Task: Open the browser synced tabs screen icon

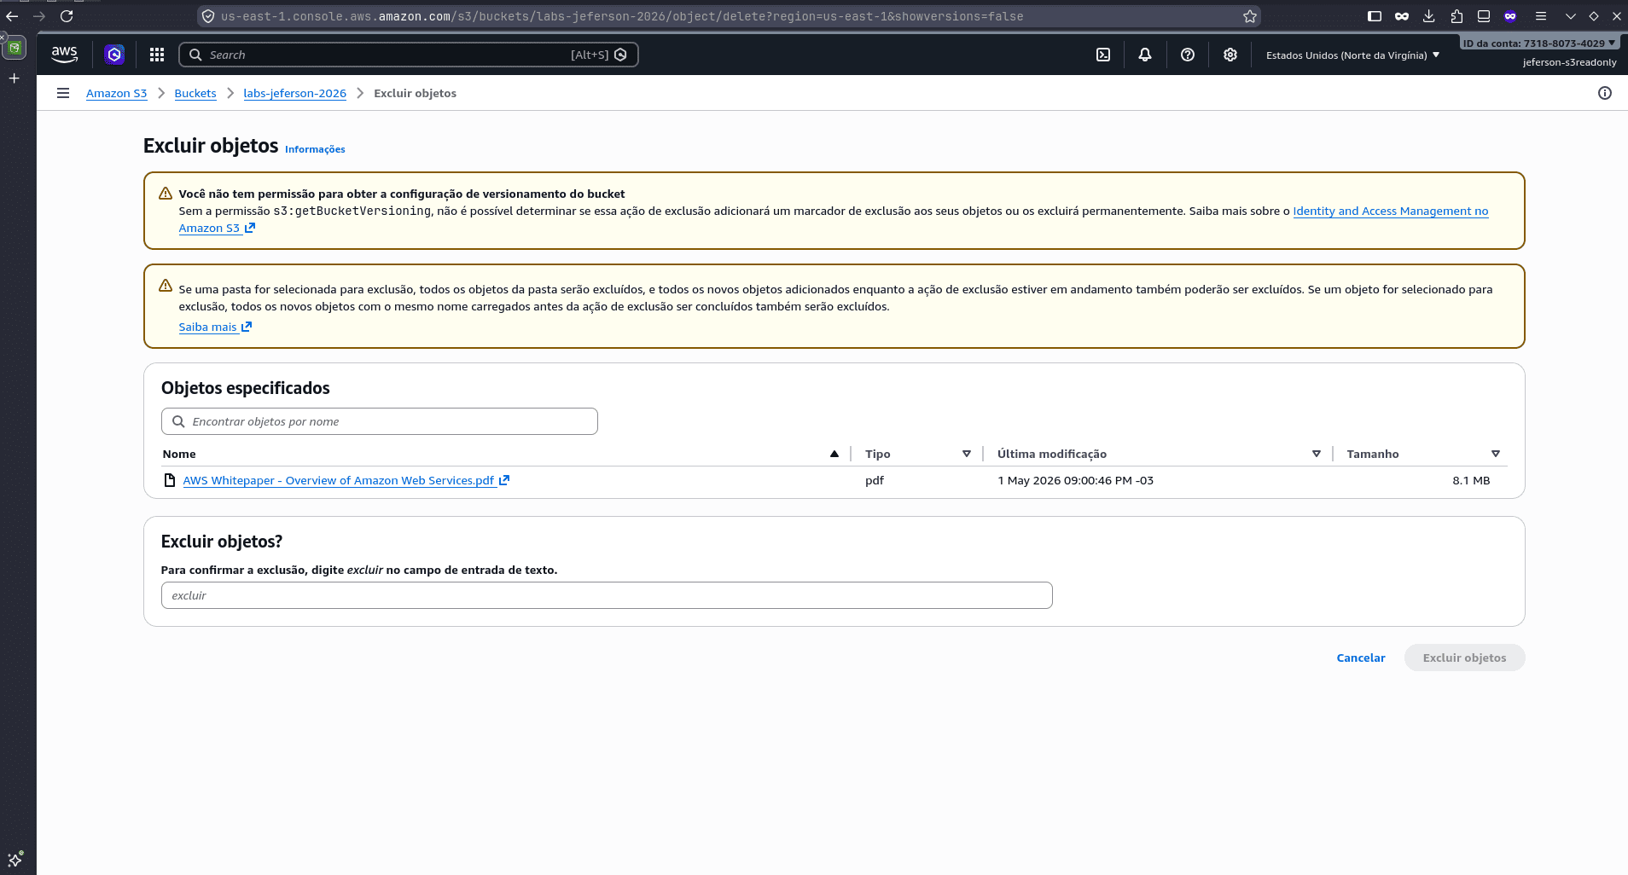Action: (1484, 16)
